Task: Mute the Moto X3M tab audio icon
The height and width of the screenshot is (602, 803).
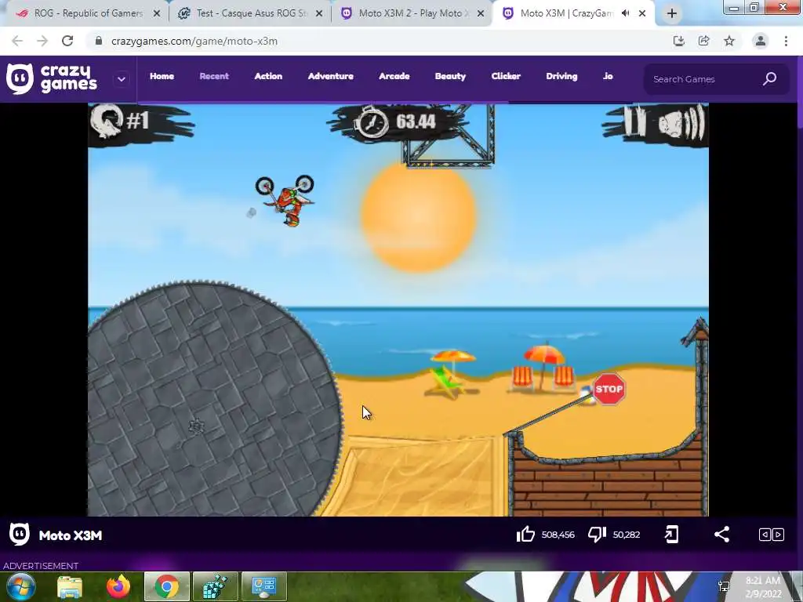Action: (x=625, y=13)
